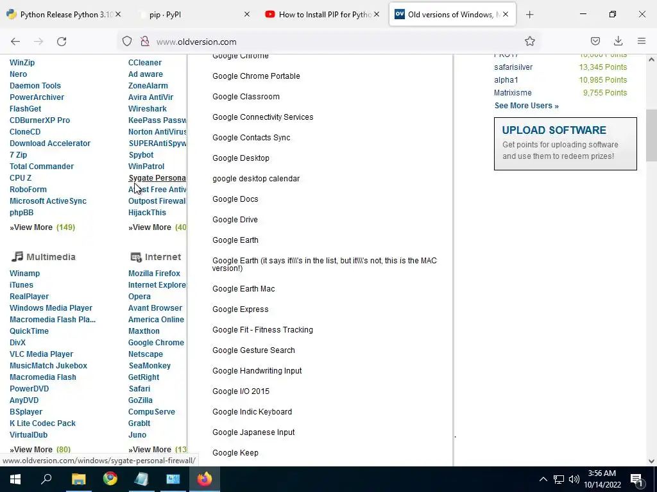Close the How to Install PIP tab

(x=377, y=14)
